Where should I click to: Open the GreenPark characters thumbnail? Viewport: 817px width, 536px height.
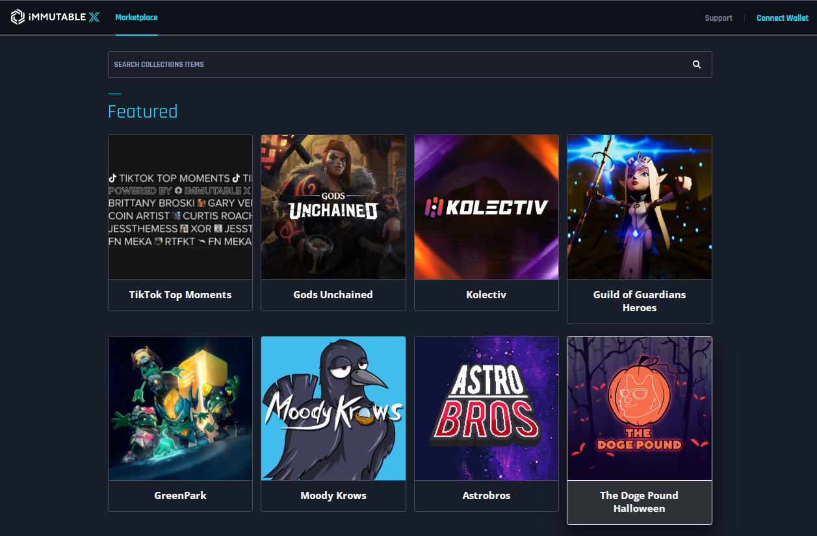[x=180, y=409]
